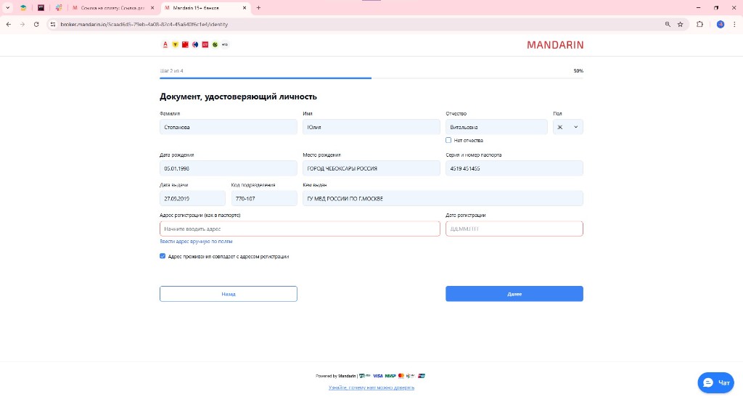Click the browser reload page icon
The width and height of the screenshot is (743, 402).
pyautogui.click(x=36, y=24)
